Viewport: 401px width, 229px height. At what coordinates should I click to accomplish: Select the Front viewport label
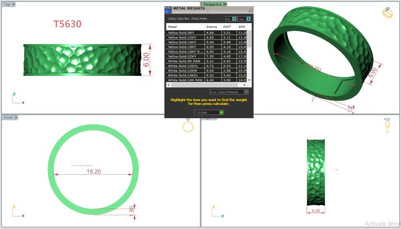click(8, 118)
